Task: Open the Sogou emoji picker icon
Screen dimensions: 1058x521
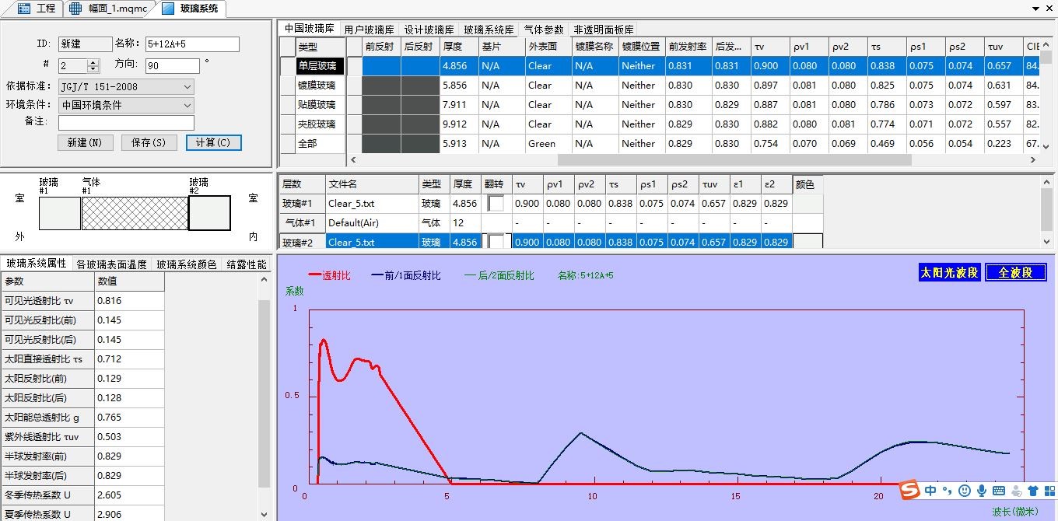Action: click(x=964, y=491)
